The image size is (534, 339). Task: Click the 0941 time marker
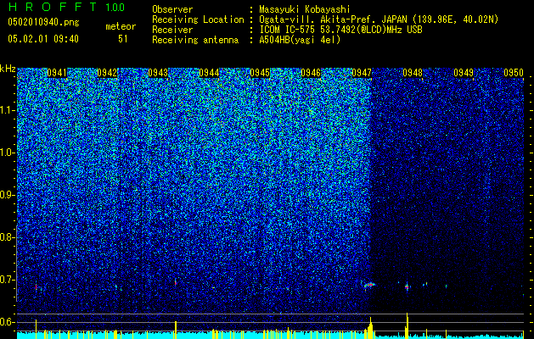[x=57, y=73]
